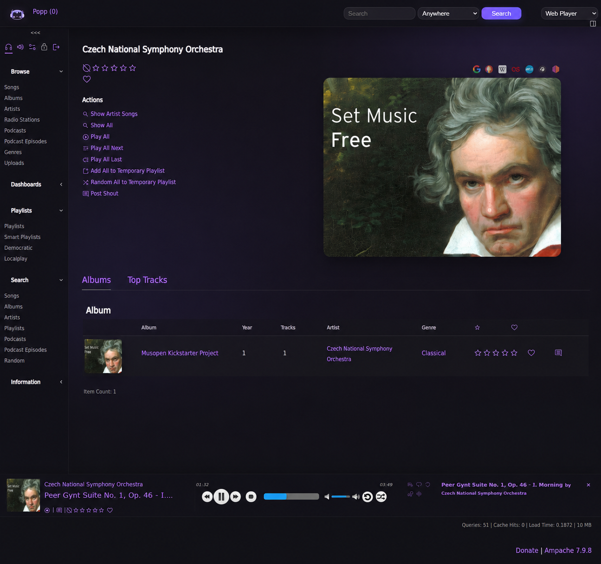Pause the current track

click(221, 497)
